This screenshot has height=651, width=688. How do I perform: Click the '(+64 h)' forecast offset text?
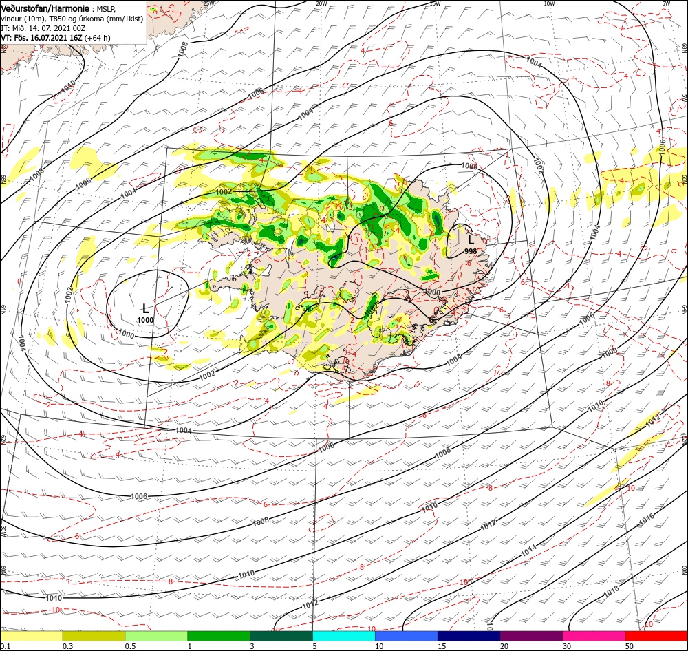click(98, 38)
